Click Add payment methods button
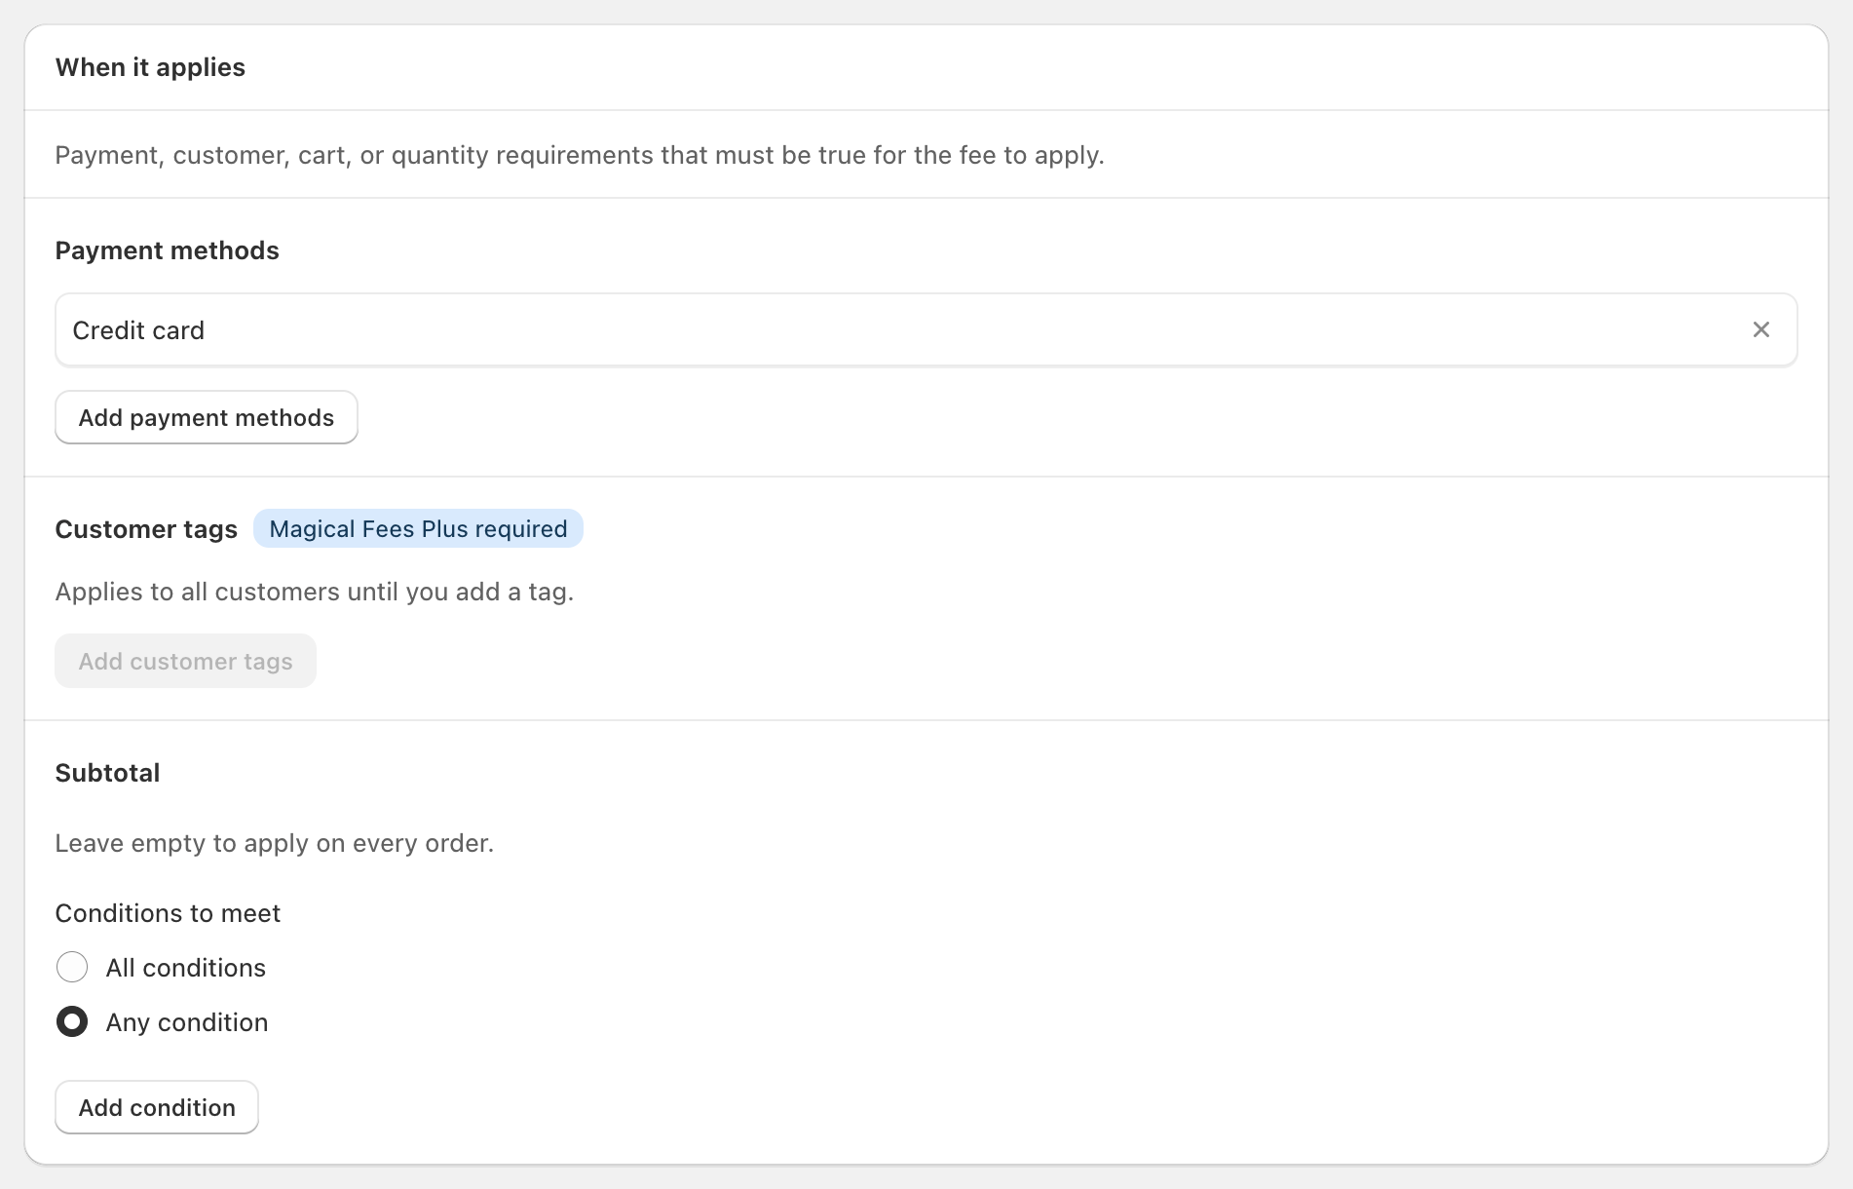The width and height of the screenshot is (1853, 1189). click(207, 417)
